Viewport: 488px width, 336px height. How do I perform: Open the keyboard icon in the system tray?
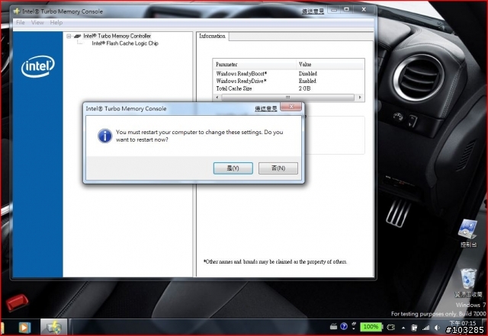(333, 327)
